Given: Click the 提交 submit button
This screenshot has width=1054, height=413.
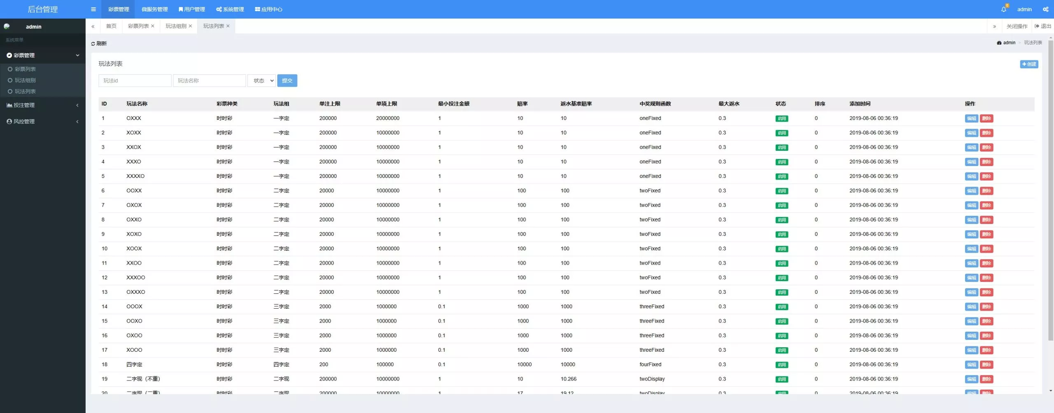Looking at the screenshot, I should tap(287, 81).
